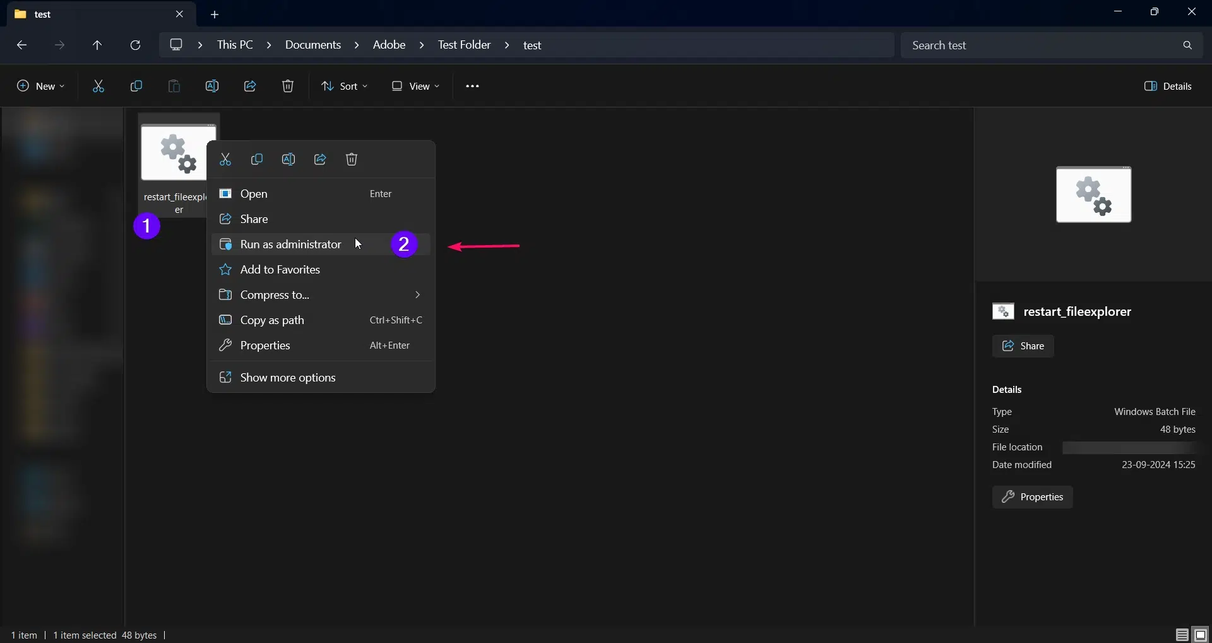Open the See more three-dots menu
Screen dimensions: 1212x643
[x=472, y=86]
